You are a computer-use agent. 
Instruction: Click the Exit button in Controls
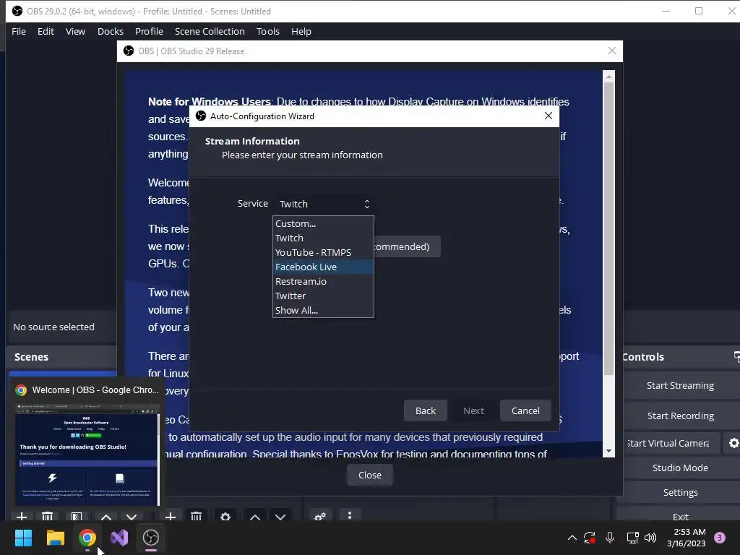point(680,515)
